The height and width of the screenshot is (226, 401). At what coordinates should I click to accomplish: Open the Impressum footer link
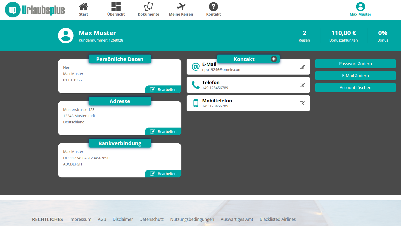pos(80,219)
